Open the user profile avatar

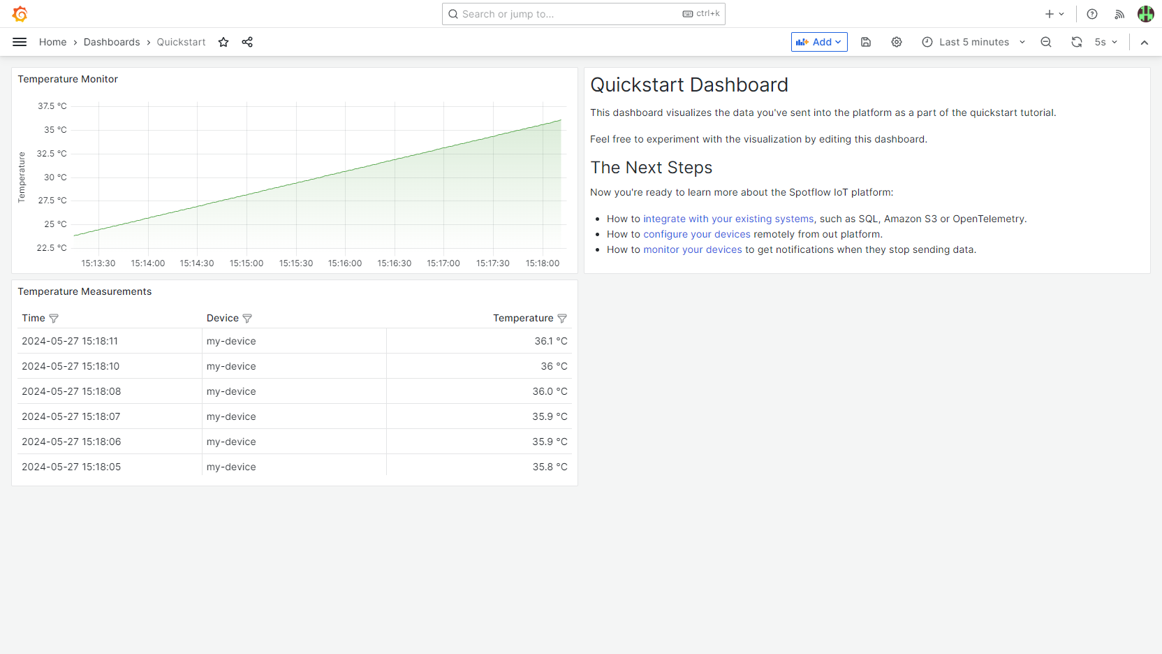1146,14
